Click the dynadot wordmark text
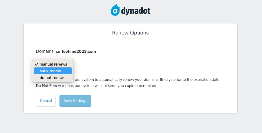The image size is (262, 133). [x=136, y=11]
